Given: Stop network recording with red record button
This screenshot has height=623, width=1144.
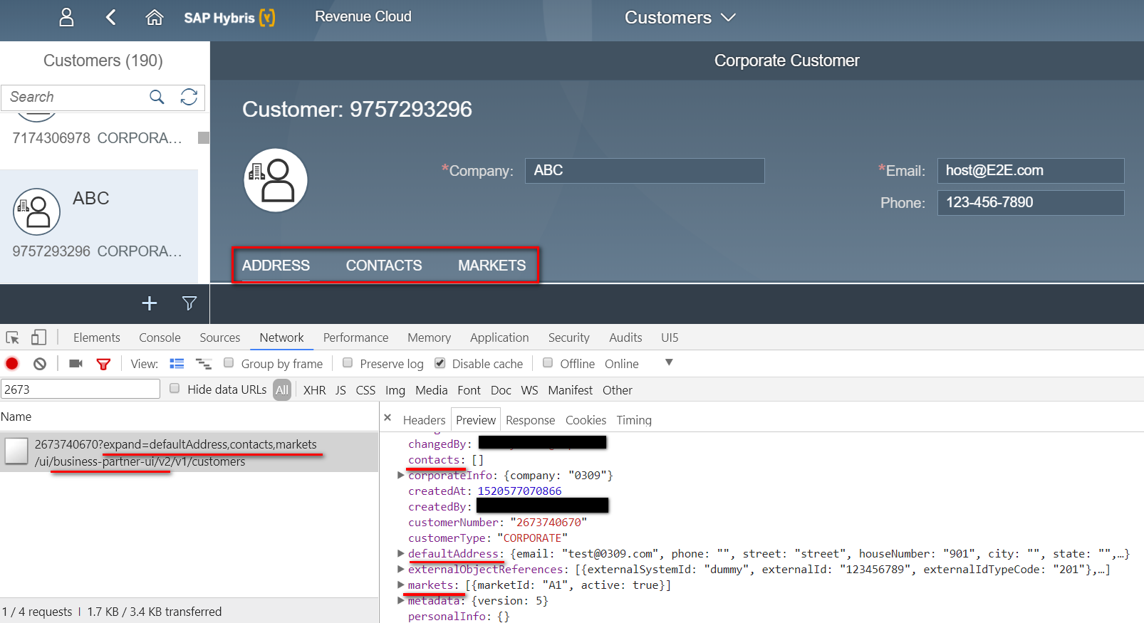Looking at the screenshot, I should [12, 364].
